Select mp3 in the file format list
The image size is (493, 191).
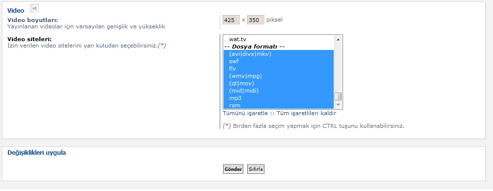coord(279,98)
